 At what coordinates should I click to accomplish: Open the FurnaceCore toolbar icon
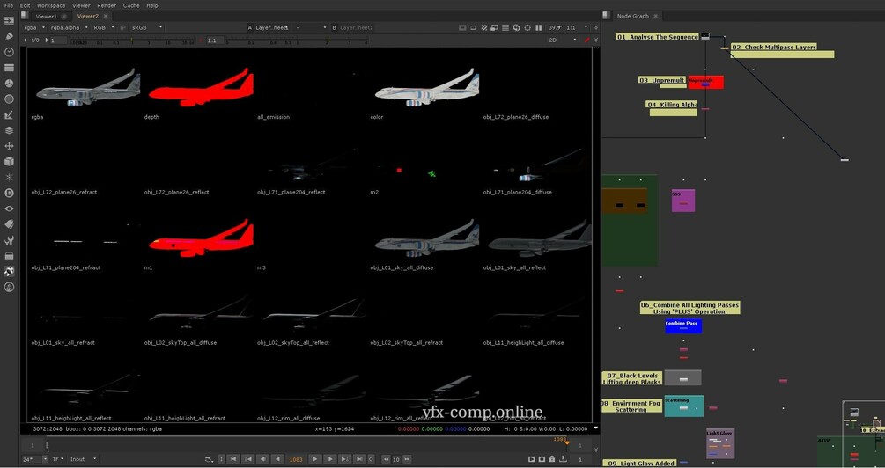pyautogui.click(x=9, y=287)
